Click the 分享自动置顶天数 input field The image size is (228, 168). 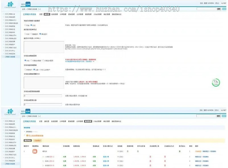43,104
